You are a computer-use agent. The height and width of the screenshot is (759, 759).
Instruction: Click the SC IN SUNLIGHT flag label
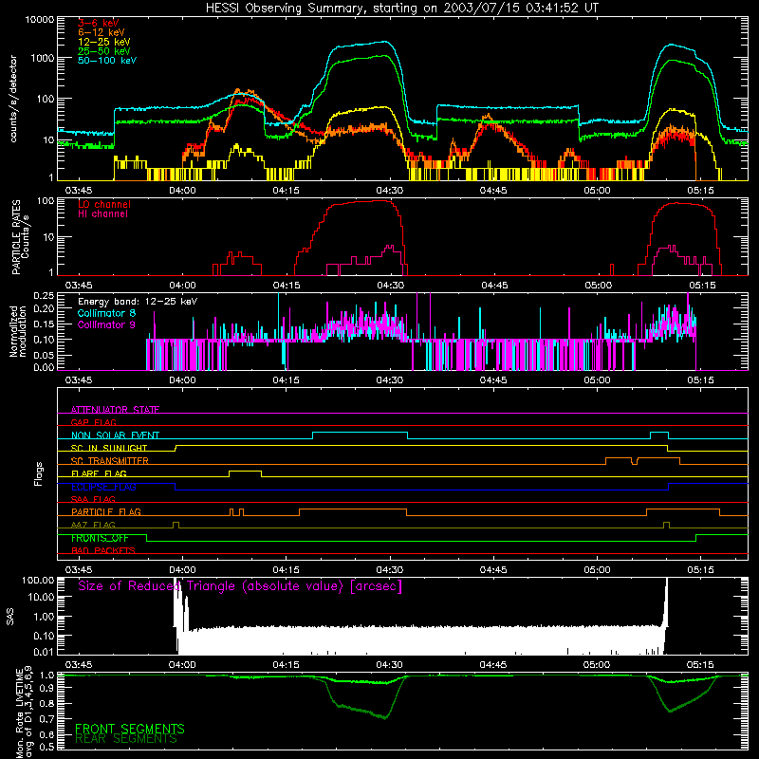tap(109, 448)
